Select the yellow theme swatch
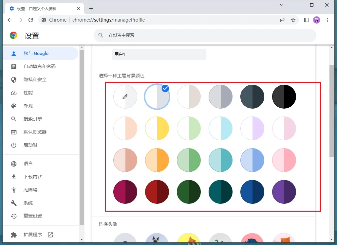 (x=157, y=129)
